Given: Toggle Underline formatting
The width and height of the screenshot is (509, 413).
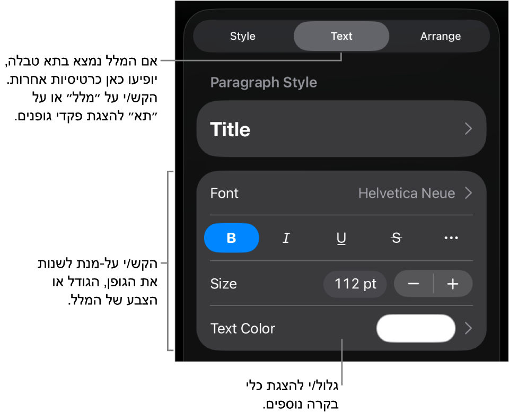Looking at the screenshot, I should (341, 238).
